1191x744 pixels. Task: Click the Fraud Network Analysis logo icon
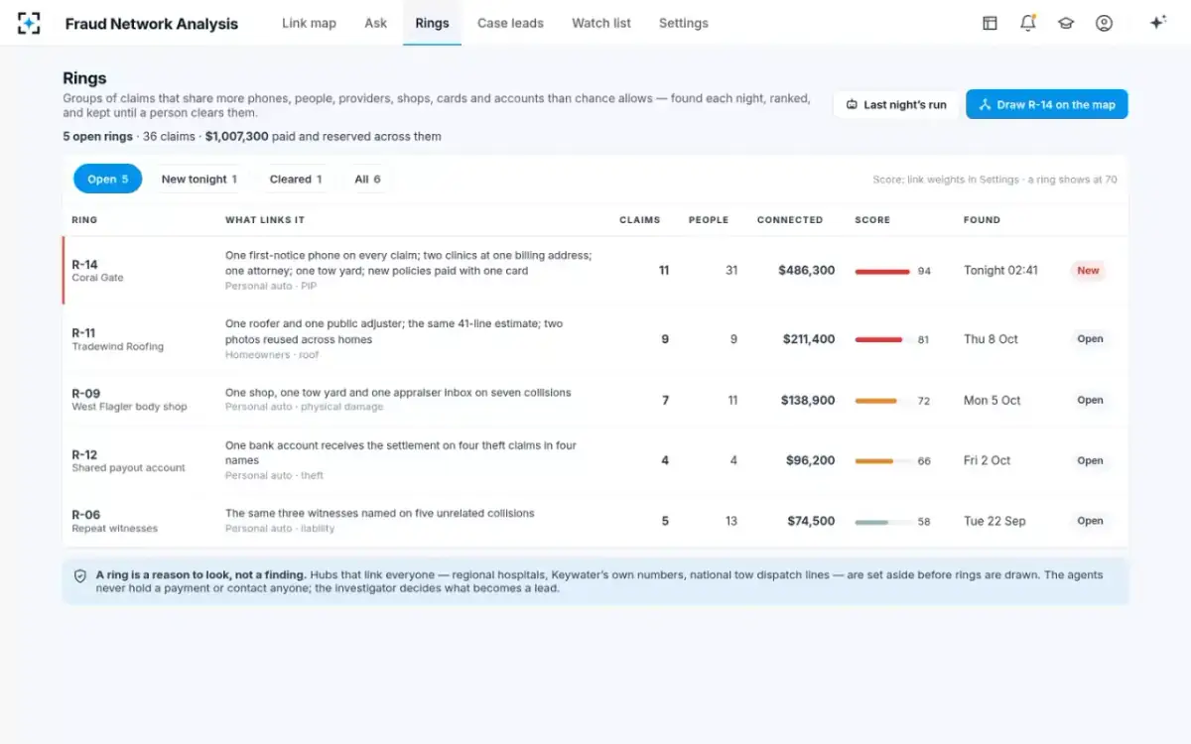click(29, 23)
